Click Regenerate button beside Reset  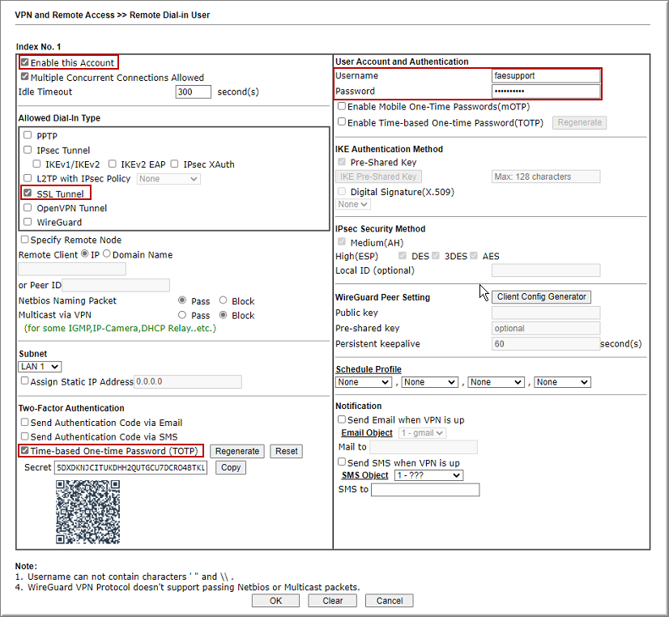click(x=237, y=451)
